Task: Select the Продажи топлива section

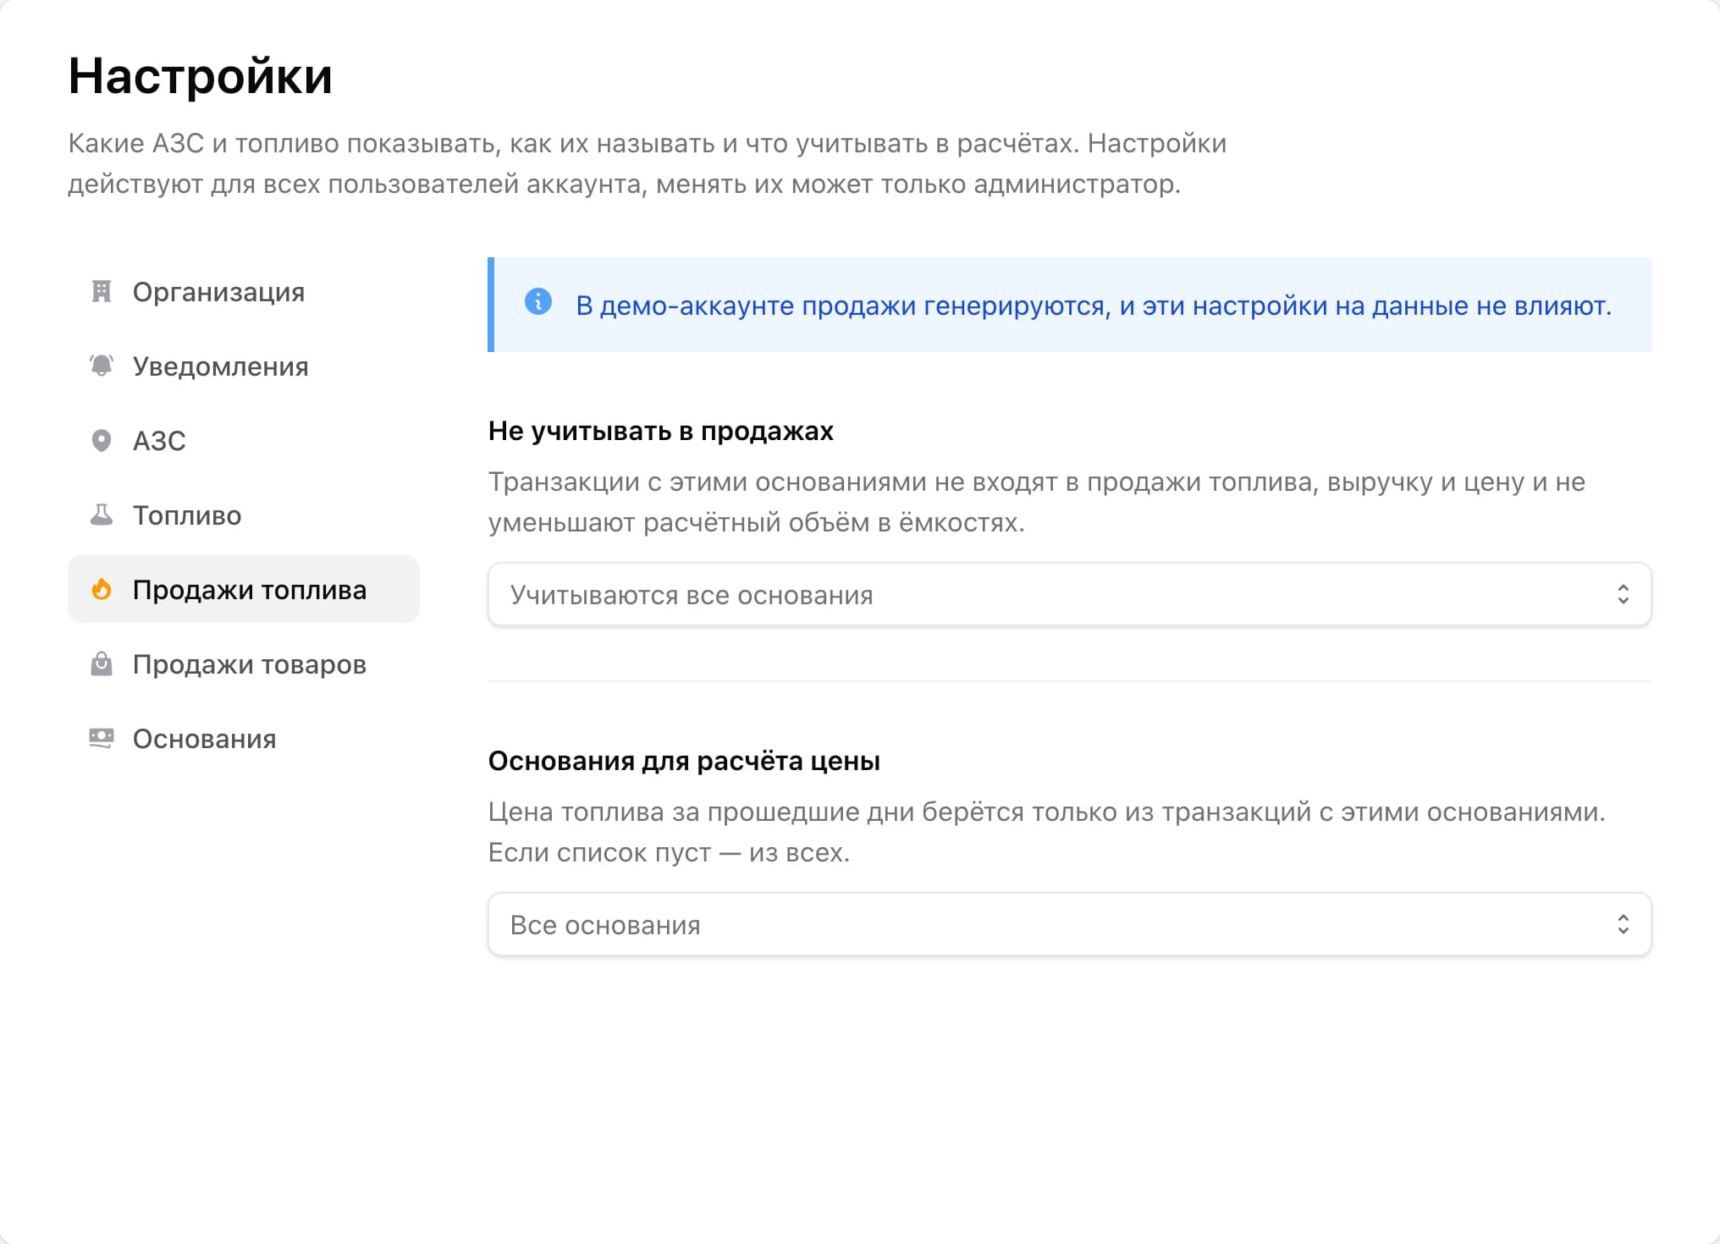Action: 244,590
